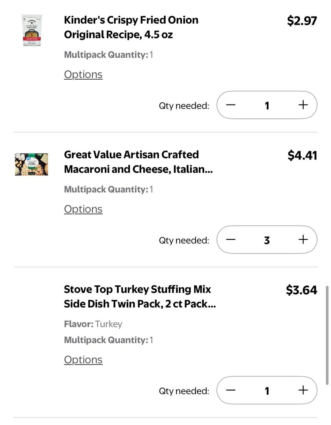Decrease Great Value Macaroni and Cheese quantity
Screen dimensions: 331x425
pyautogui.click(x=231, y=240)
